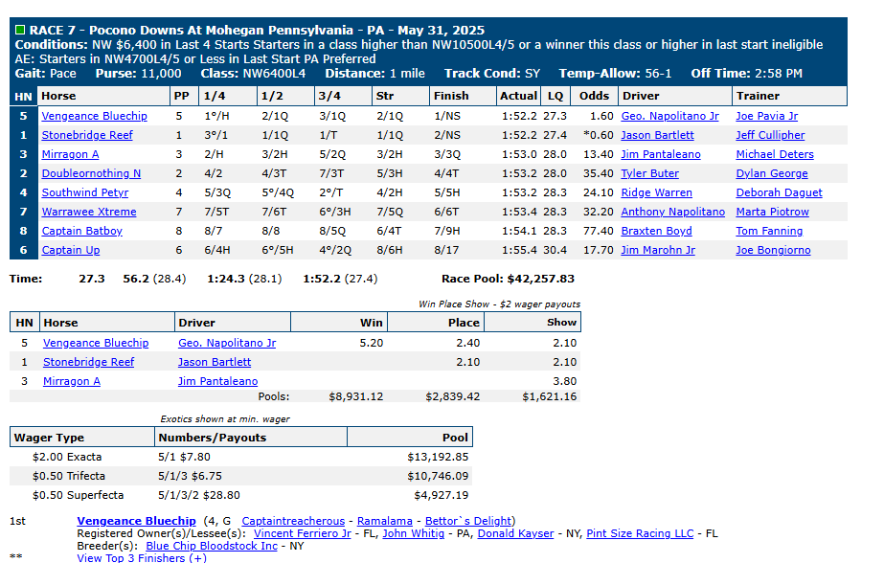Open trainer Dylan George page
Viewport: 884px width, 563px height.
[x=772, y=173]
